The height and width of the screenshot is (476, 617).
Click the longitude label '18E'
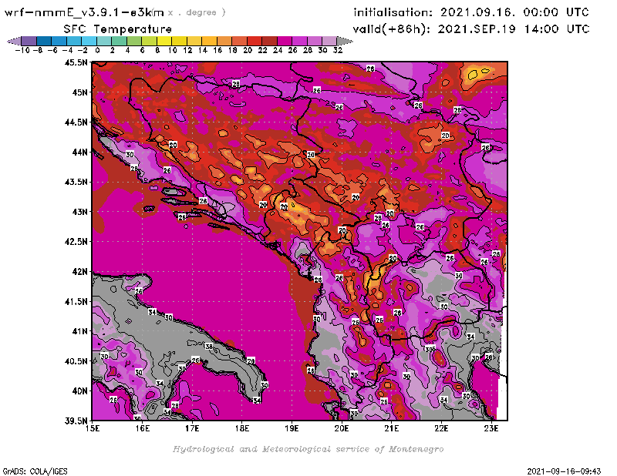pos(242,428)
